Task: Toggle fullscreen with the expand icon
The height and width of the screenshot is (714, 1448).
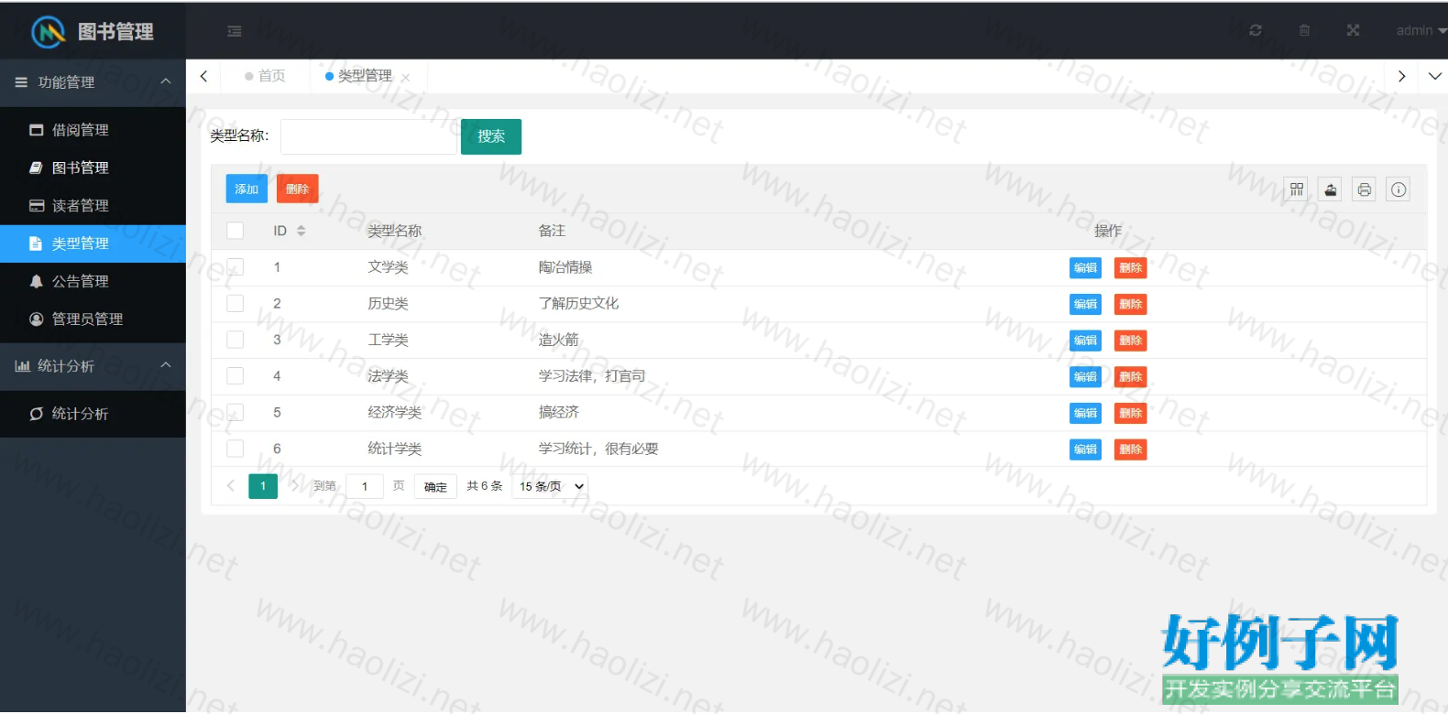Action: [x=1353, y=30]
